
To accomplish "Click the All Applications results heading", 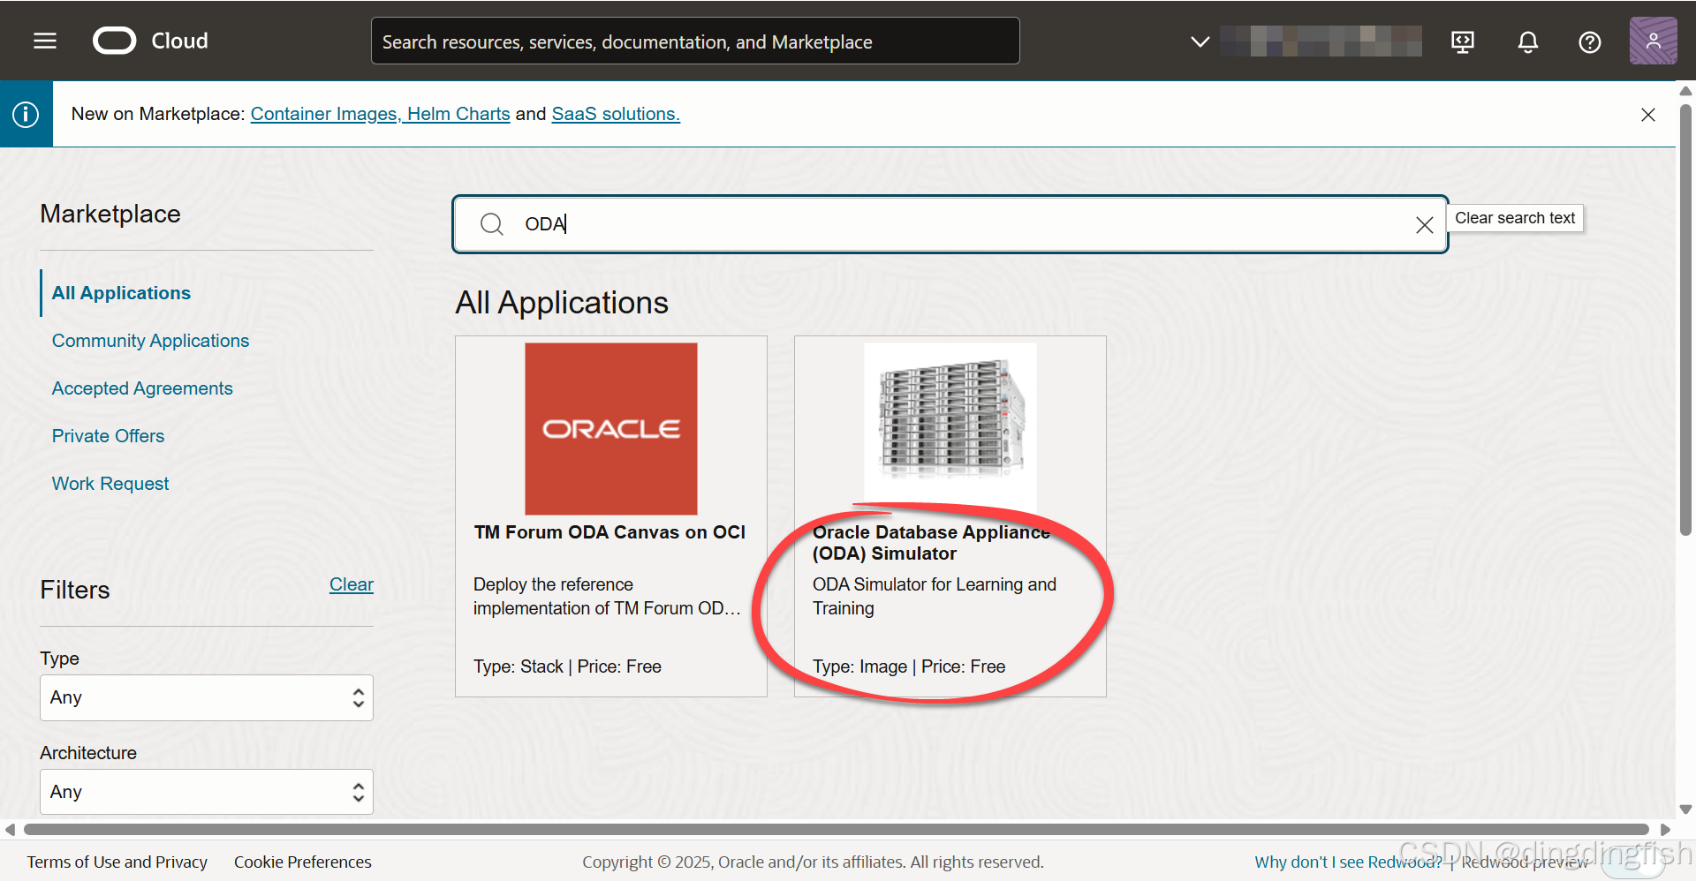I will pos(562,303).
